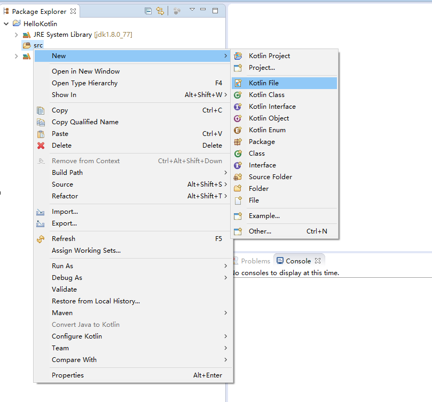Click the Project... wizard icon
Viewport: 432px width, 402px height.
coord(238,68)
